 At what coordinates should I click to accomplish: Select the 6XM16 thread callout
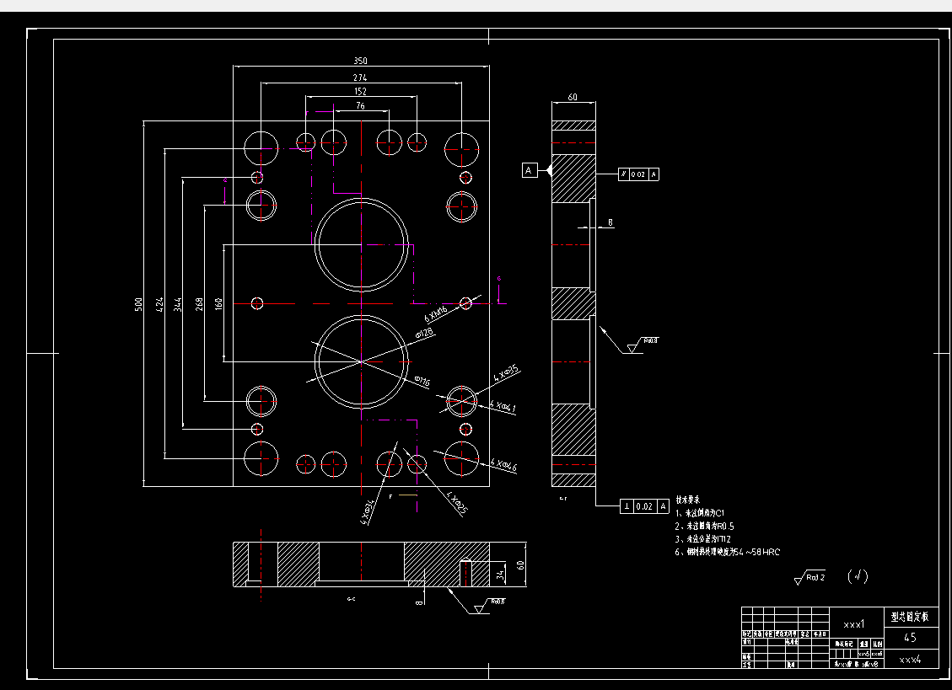pyautogui.click(x=436, y=313)
